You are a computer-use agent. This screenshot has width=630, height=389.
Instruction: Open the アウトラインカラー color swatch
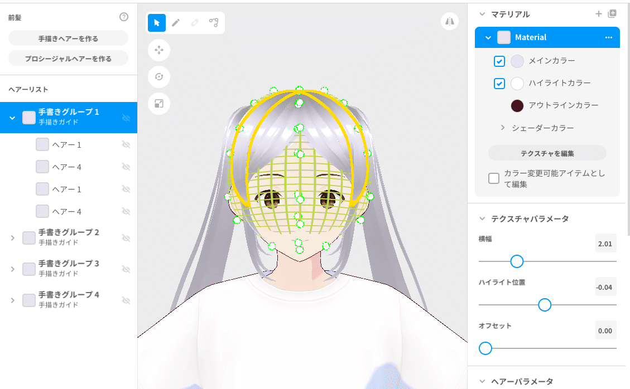click(517, 105)
